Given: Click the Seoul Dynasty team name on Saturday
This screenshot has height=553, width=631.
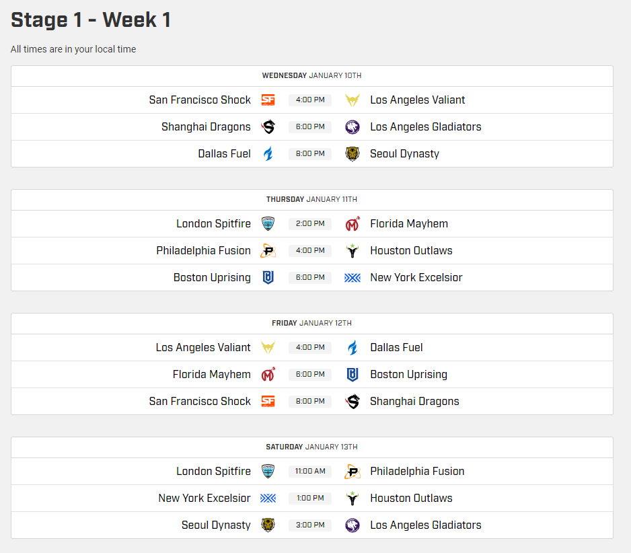Looking at the screenshot, I should coord(216,525).
